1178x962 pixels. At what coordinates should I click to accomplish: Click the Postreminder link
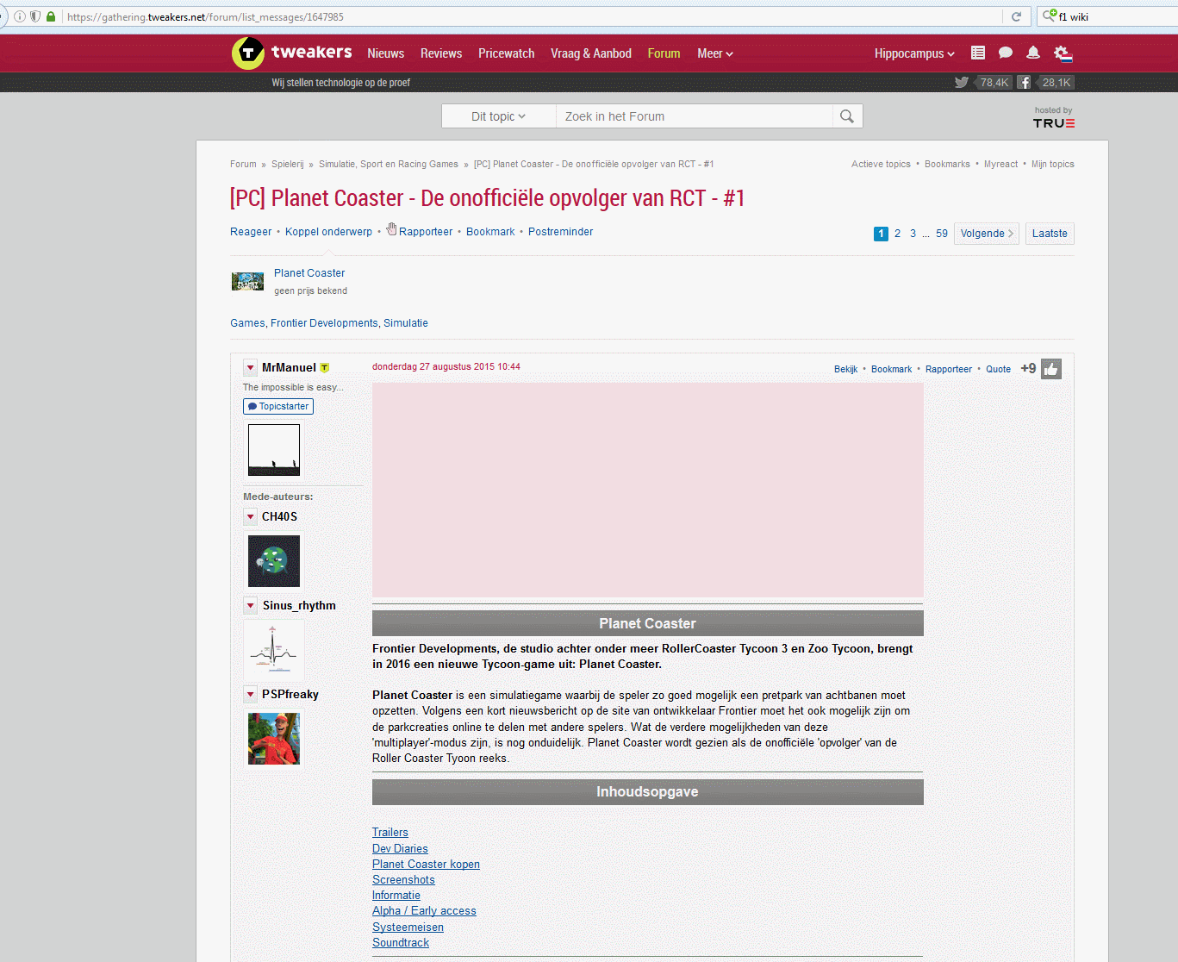(x=560, y=232)
